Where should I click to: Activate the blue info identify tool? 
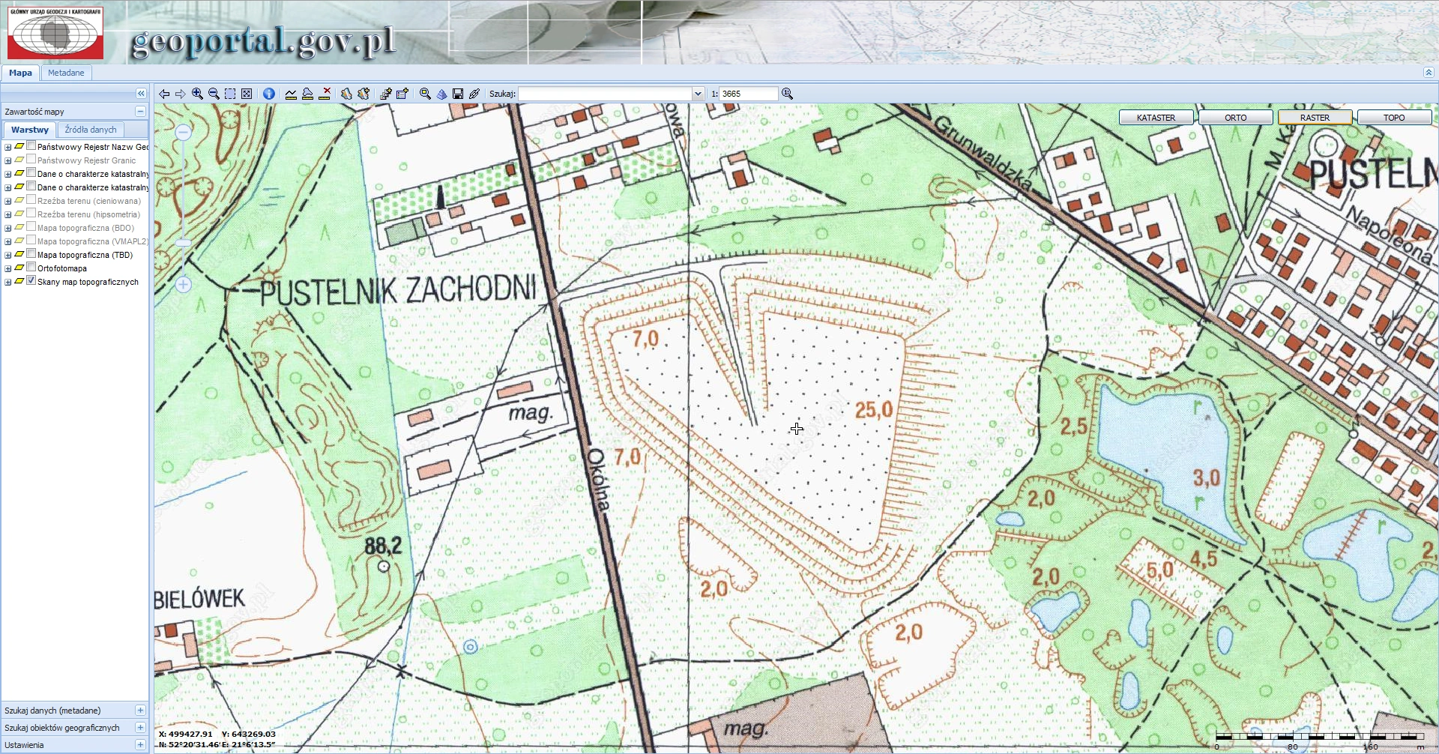click(x=269, y=94)
